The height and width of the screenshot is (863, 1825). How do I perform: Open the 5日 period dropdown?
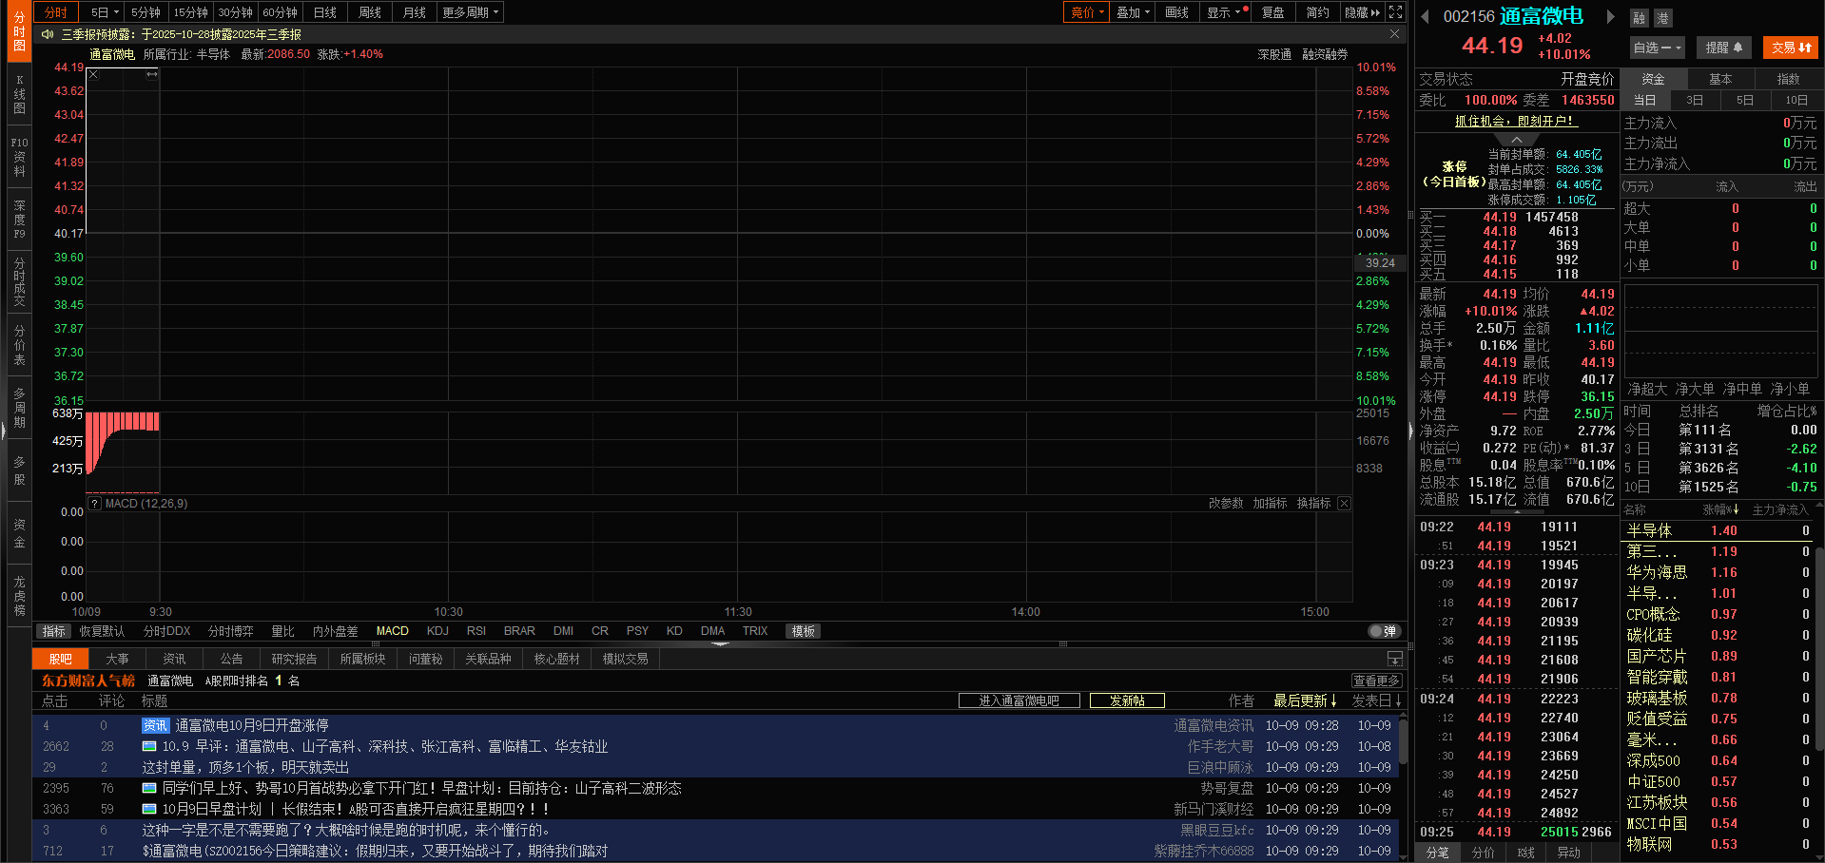click(105, 12)
